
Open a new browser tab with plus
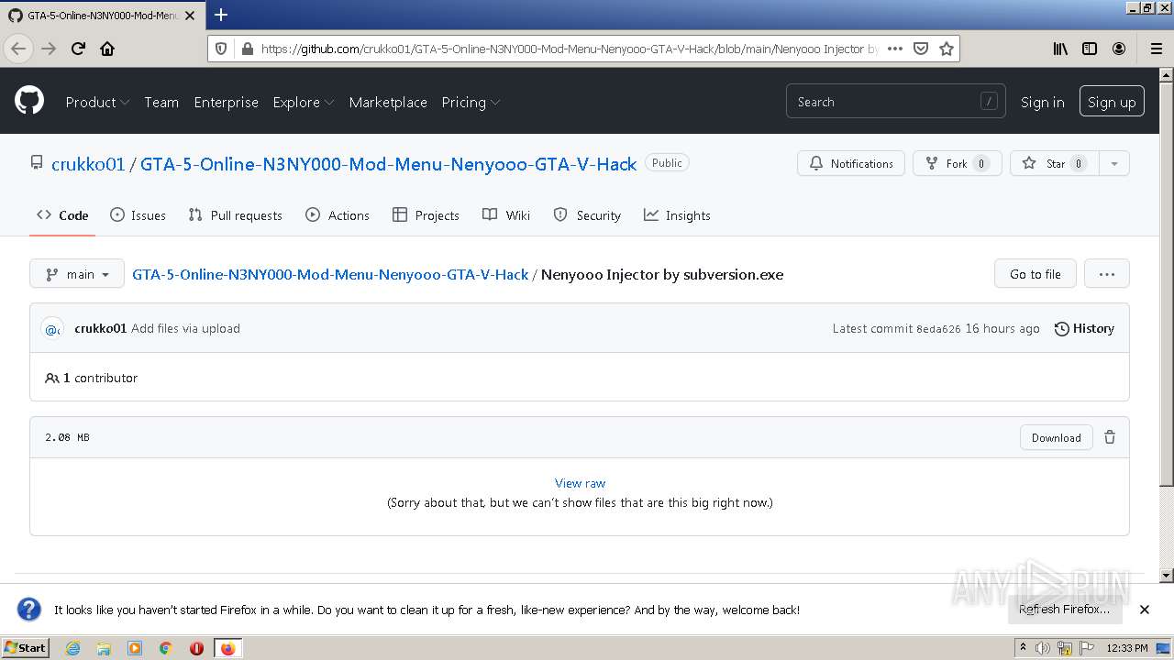tap(221, 15)
